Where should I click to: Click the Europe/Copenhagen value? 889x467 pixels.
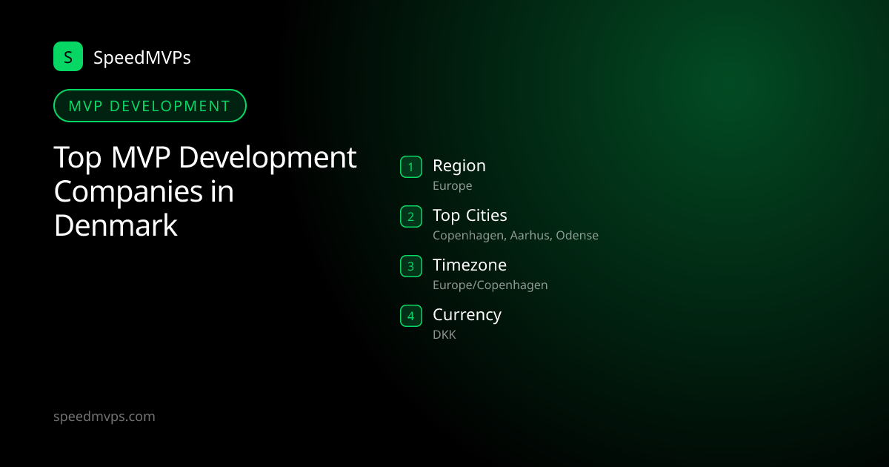tap(490, 285)
